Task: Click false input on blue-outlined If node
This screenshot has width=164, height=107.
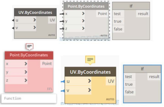Action: pyautogui.click(x=129, y=92)
